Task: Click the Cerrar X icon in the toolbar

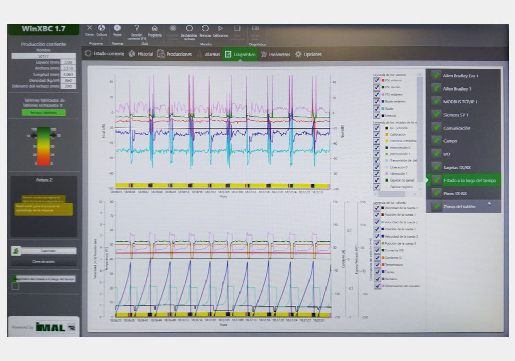Action: pos(89,28)
